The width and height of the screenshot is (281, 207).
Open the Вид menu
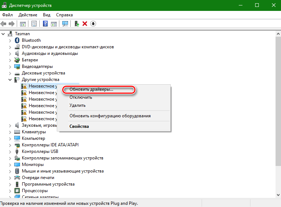pyautogui.click(x=47, y=15)
